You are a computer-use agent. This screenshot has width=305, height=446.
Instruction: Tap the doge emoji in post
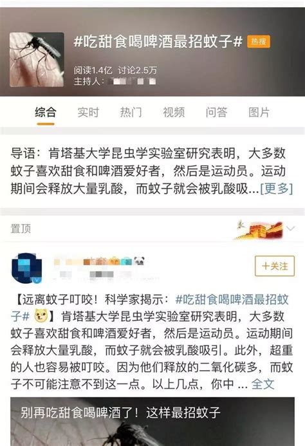(x=41, y=316)
